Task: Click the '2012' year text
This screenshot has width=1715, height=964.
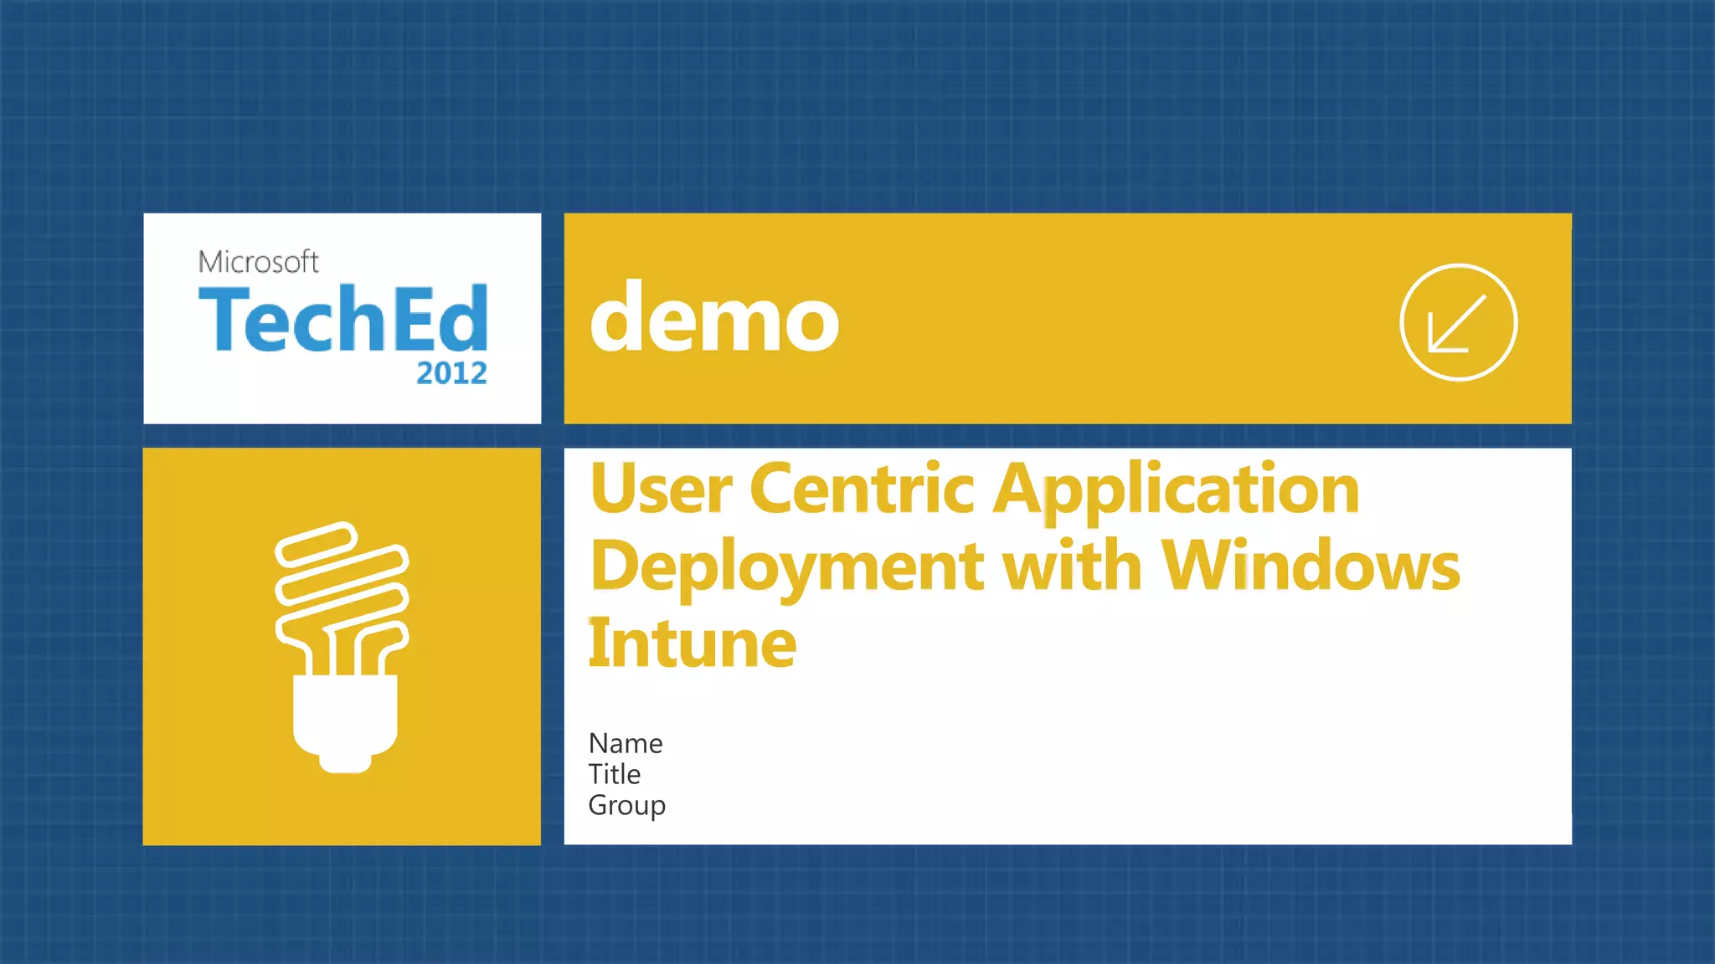Action: (451, 373)
